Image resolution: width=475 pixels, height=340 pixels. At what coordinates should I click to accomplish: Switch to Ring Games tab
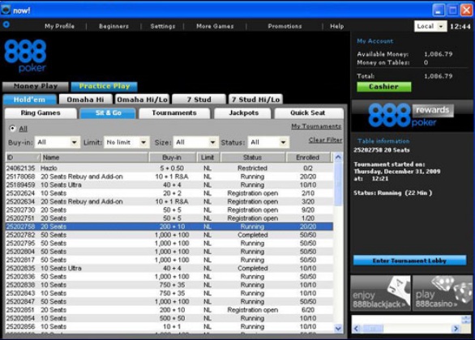pos(41,113)
